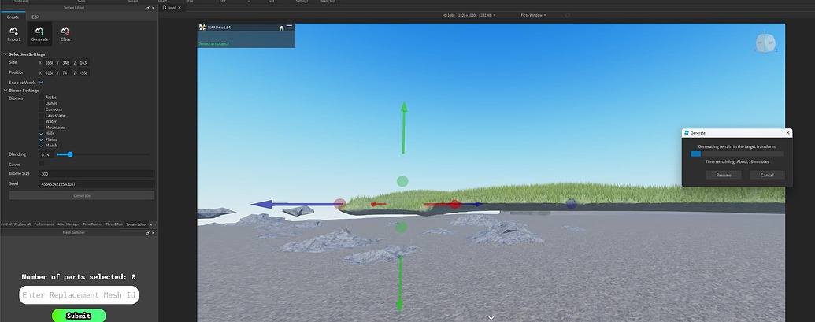Close the woof document tab
This screenshot has height=322, width=815.
pos(180,8)
